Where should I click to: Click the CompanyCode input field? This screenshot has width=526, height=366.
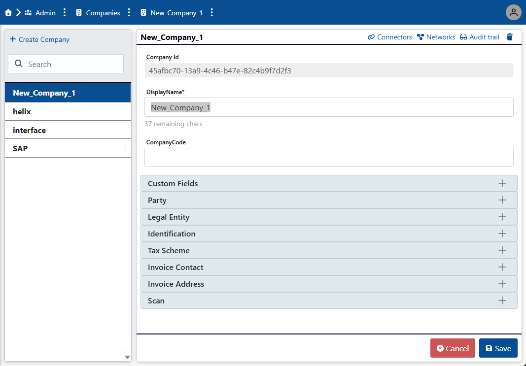coord(328,158)
